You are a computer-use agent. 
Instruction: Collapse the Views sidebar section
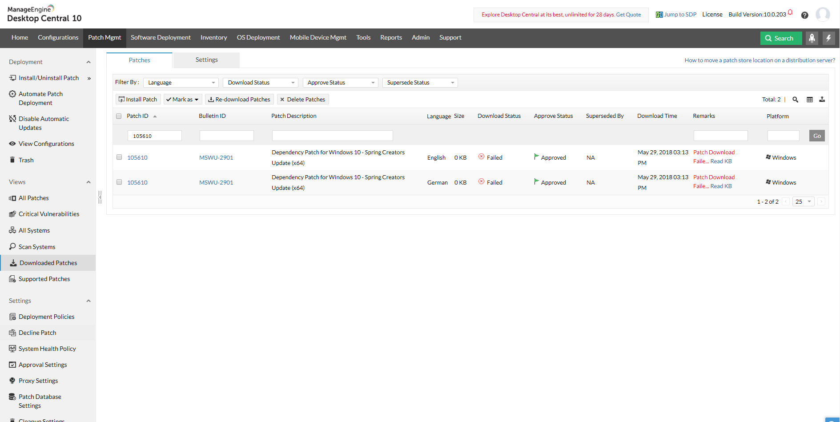(88, 182)
